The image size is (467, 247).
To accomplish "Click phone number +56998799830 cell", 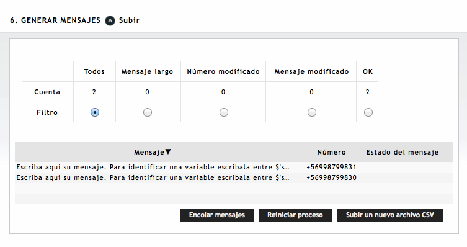I will 331,178.
